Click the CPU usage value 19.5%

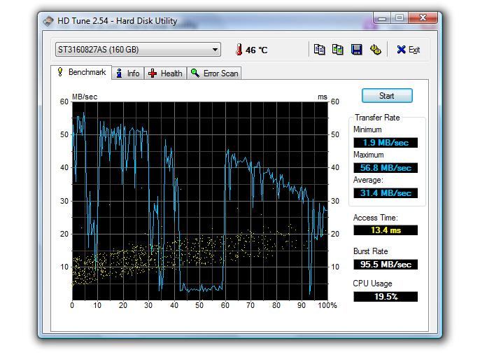[386, 297]
